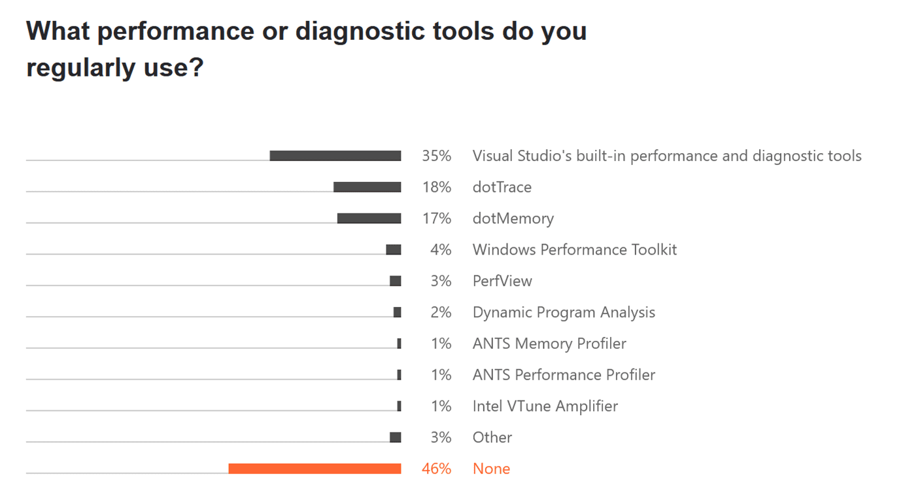Click the dotMemory 17% bar
The width and height of the screenshot is (922, 498).
pyautogui.click(x=369, y=218)
